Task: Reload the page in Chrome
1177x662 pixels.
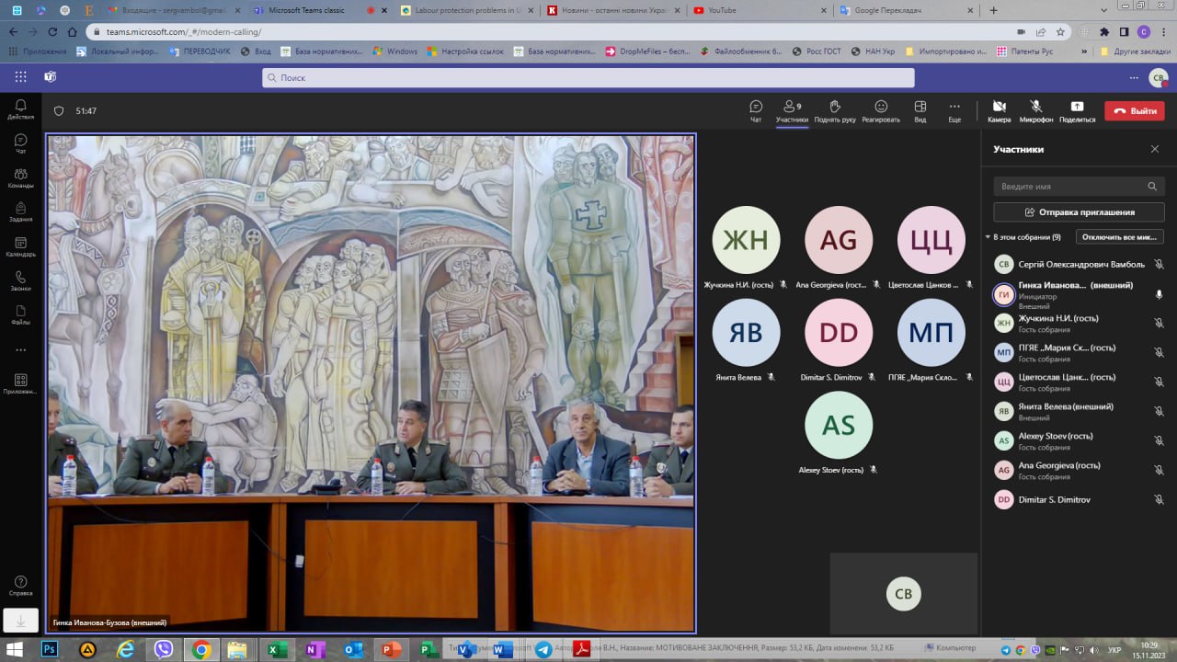Action: [54, 31]
